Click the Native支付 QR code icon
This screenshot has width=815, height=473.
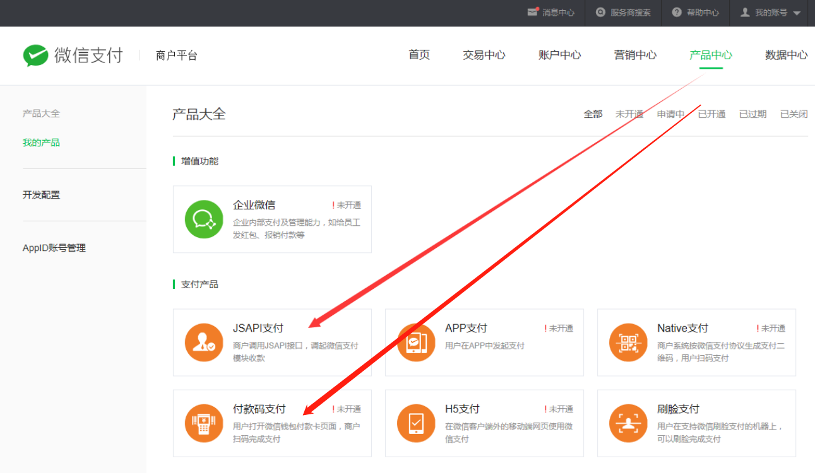pyautogui.click(x=628, y=342)
